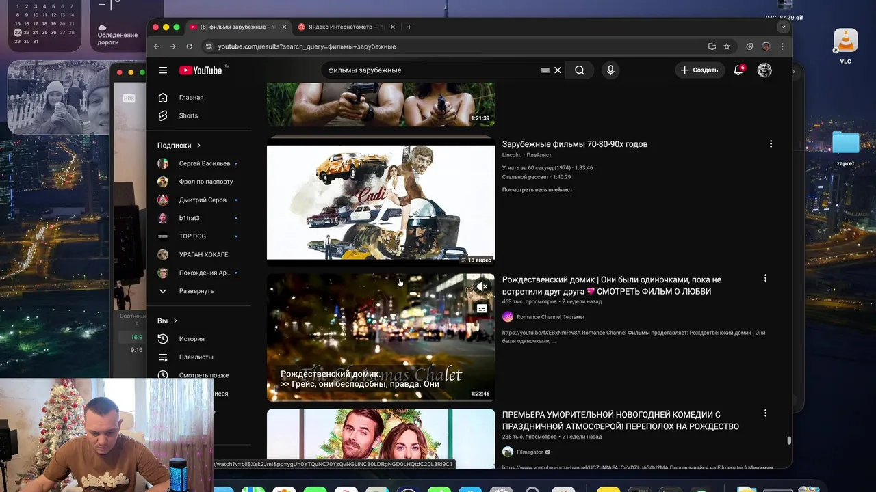
Task: Open the Переполох на Рождество thumbnail
Action: [x=381, y=439]
